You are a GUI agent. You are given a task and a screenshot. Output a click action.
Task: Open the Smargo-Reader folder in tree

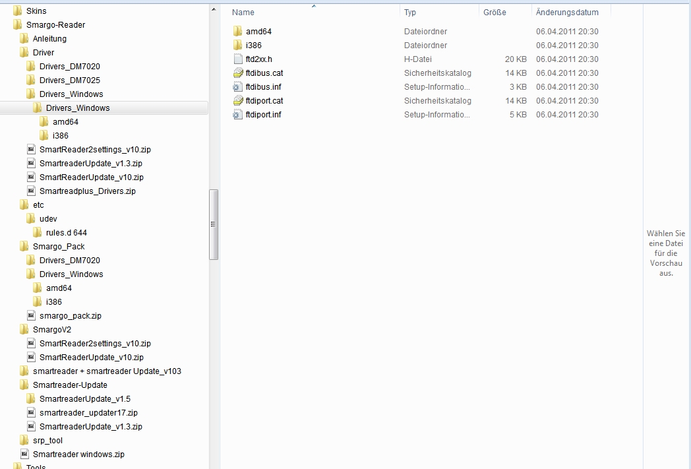click(x=55, y=25)
